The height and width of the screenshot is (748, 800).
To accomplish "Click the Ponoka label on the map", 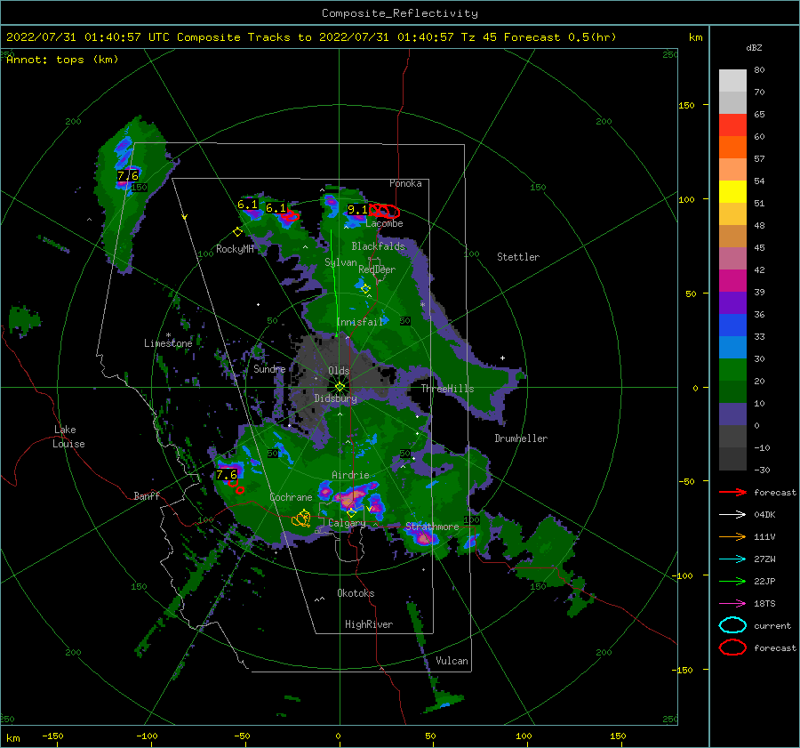I will click(405, 183).
